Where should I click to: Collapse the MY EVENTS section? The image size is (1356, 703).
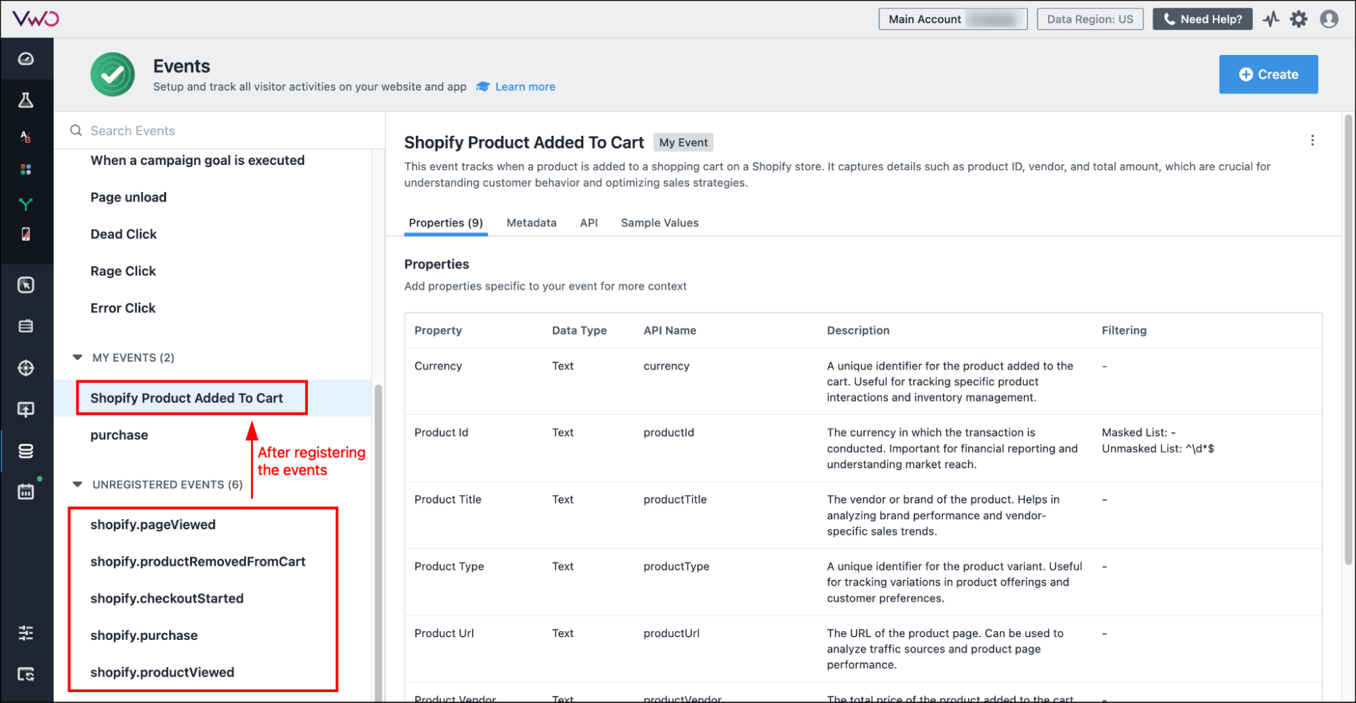point(77,357)
